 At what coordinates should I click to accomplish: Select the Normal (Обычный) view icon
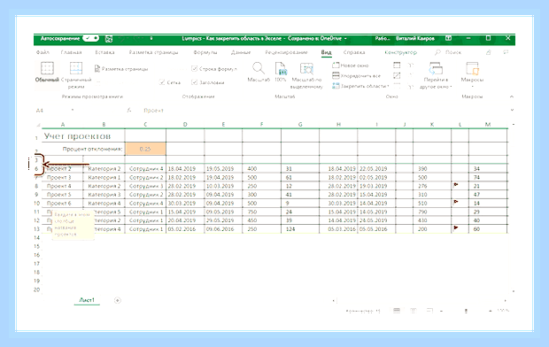(47, 68)
